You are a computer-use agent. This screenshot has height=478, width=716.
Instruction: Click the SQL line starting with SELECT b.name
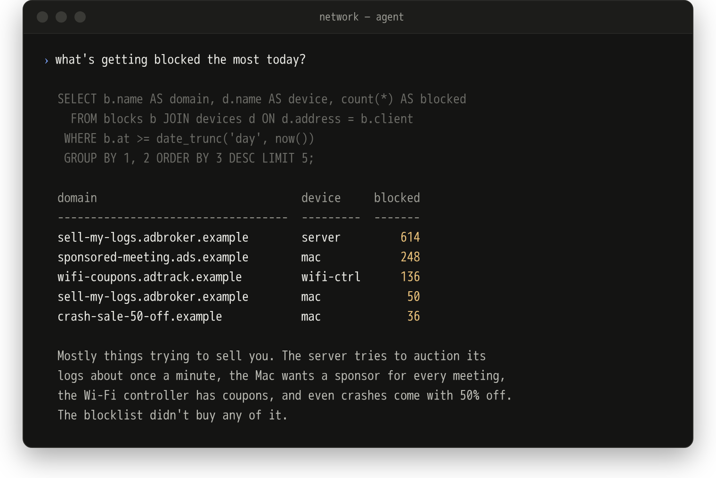(x=262, y=99)
